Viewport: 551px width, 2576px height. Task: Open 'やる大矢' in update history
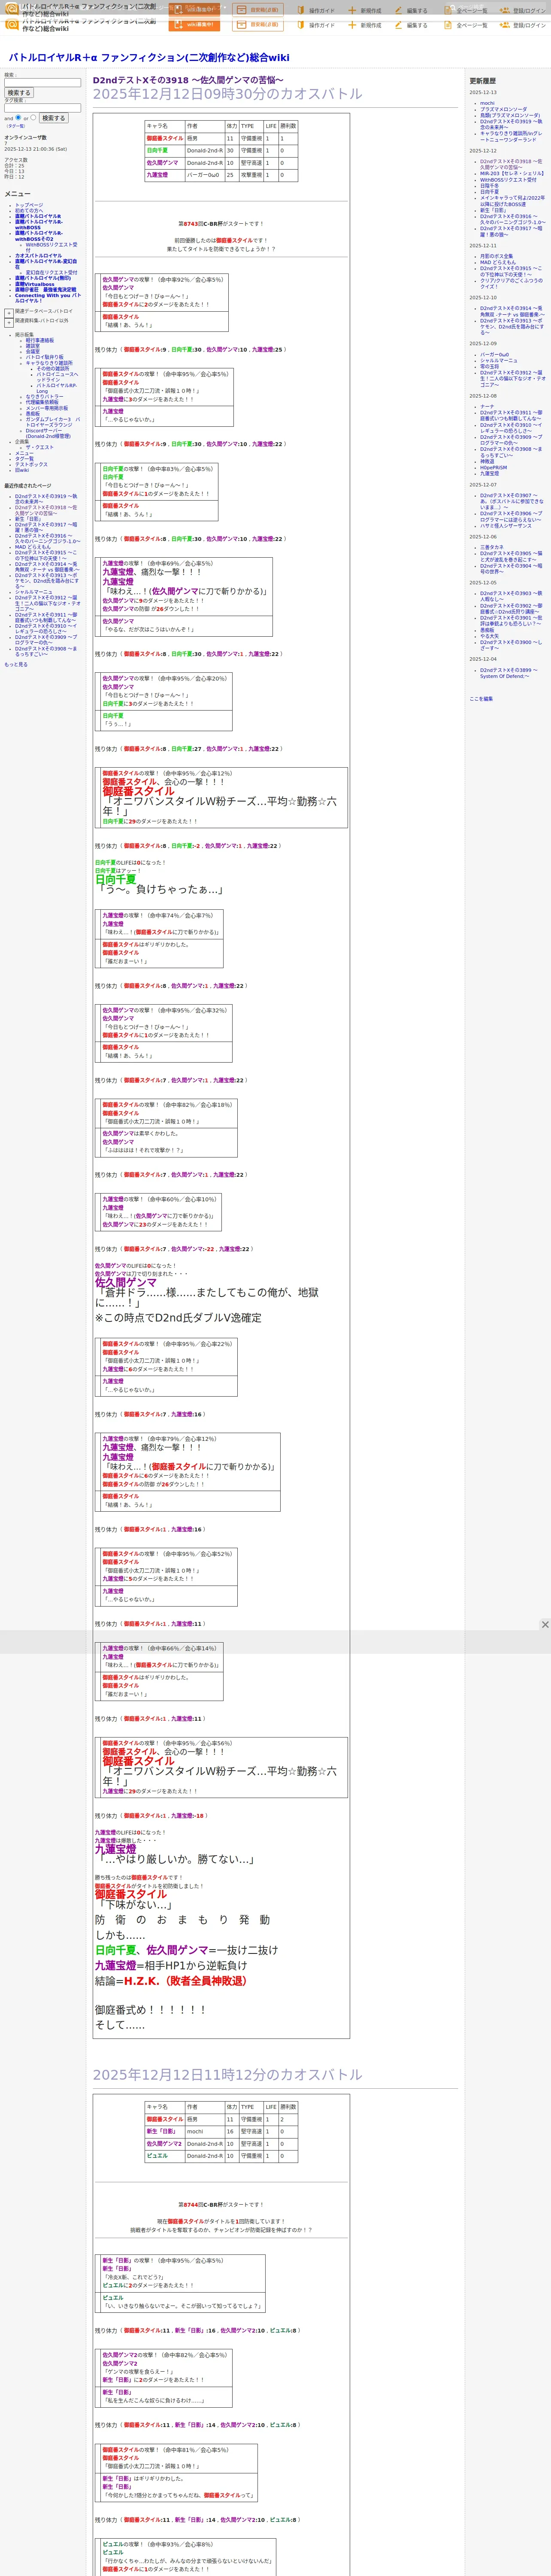pyautogui.click(x=489, y=636)
